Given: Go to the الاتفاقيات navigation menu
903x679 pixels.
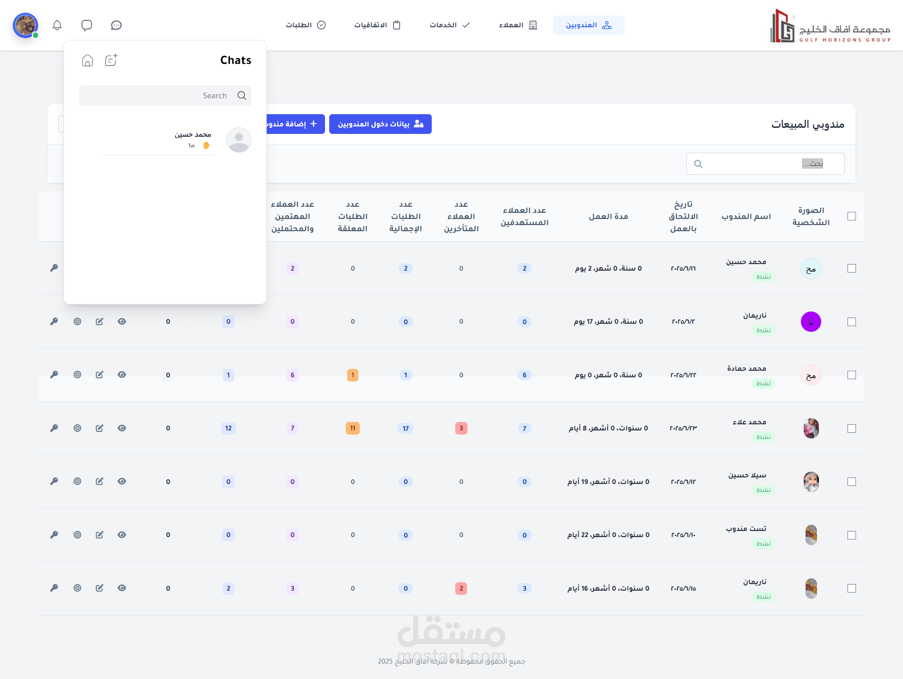Looking at the screenshot, I should click(x=377, y=25).
